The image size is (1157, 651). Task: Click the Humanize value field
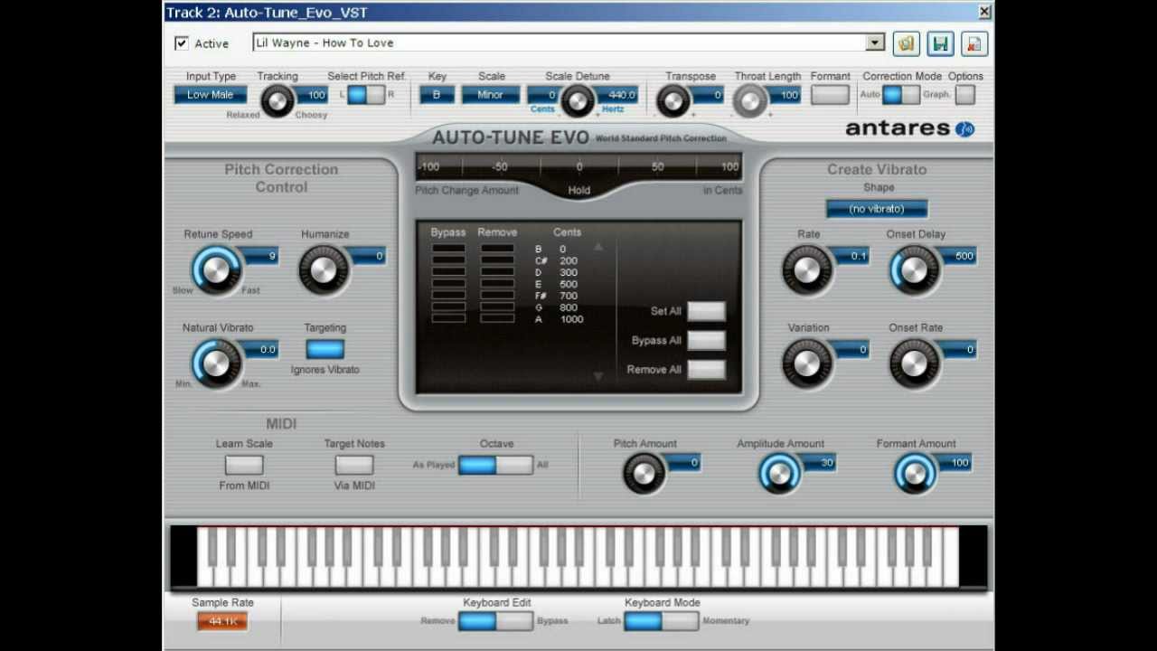pyautogui.click(x=368, y=257)
